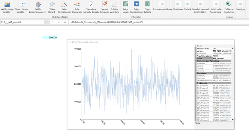
Task: Open the Individuelle Auswertung menu
Action: (x=216, y=7)
